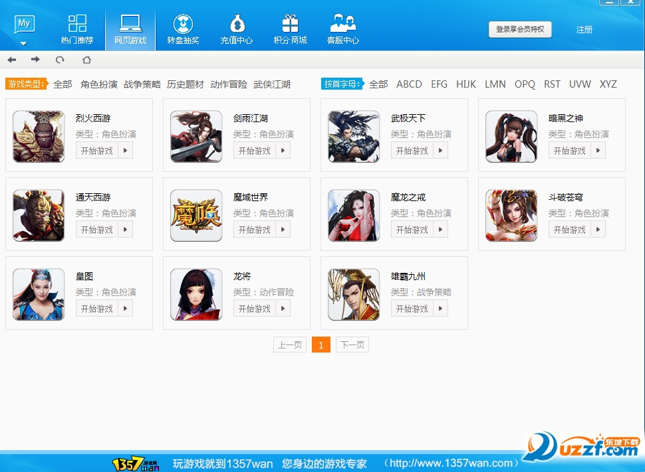This screenshot has width=645, height=472.
Task: Switch to 热门推荐 tab
Action: (77, 29)
